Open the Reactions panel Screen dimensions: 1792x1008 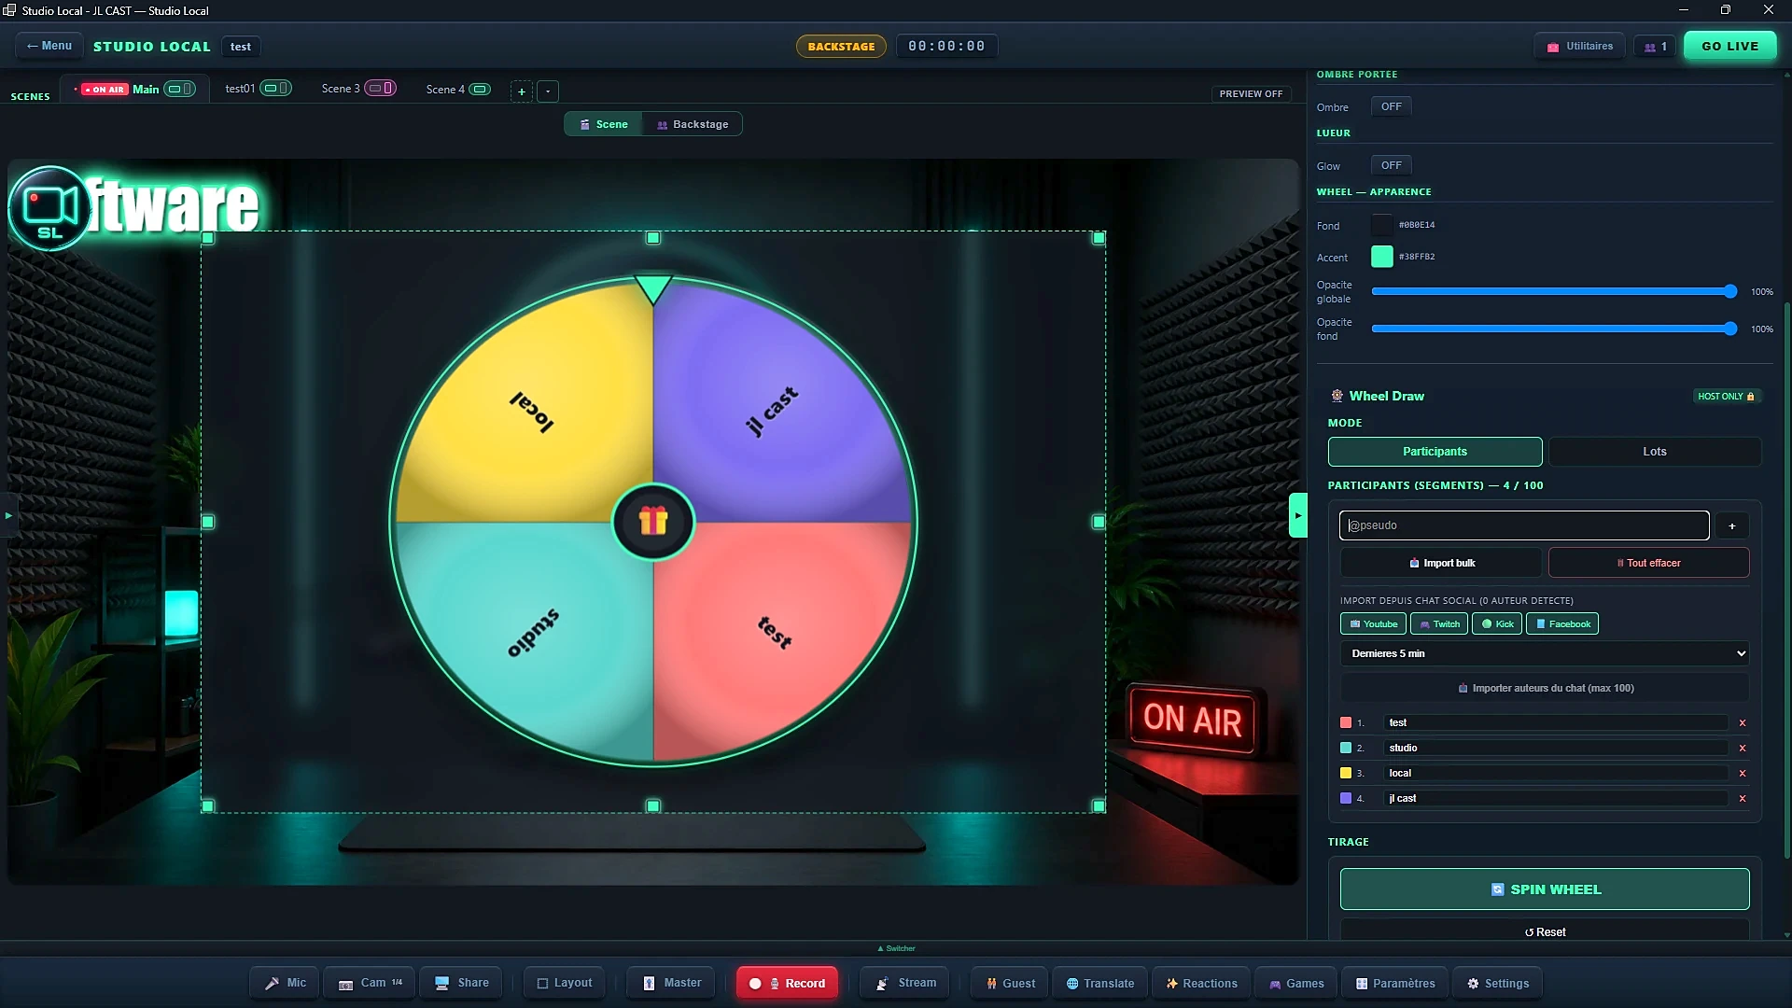point(1201,983)
